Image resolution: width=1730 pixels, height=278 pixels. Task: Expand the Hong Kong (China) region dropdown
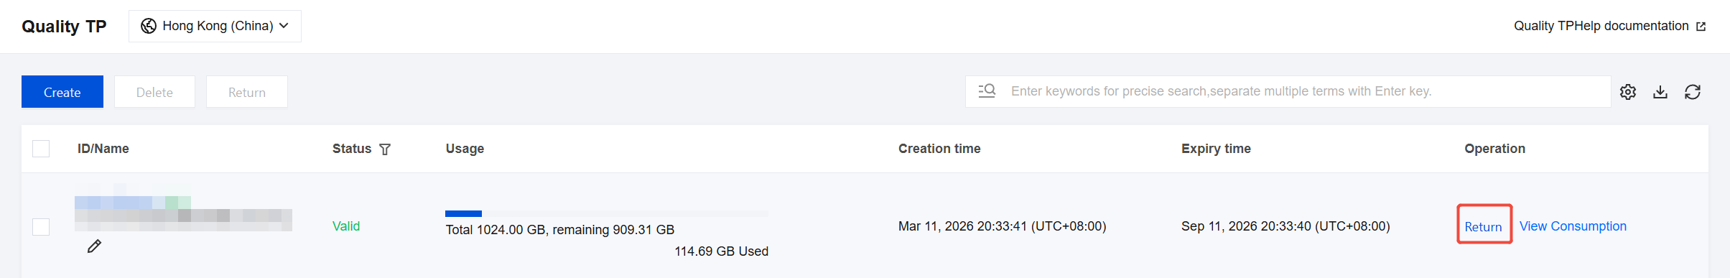pos(215,26)
